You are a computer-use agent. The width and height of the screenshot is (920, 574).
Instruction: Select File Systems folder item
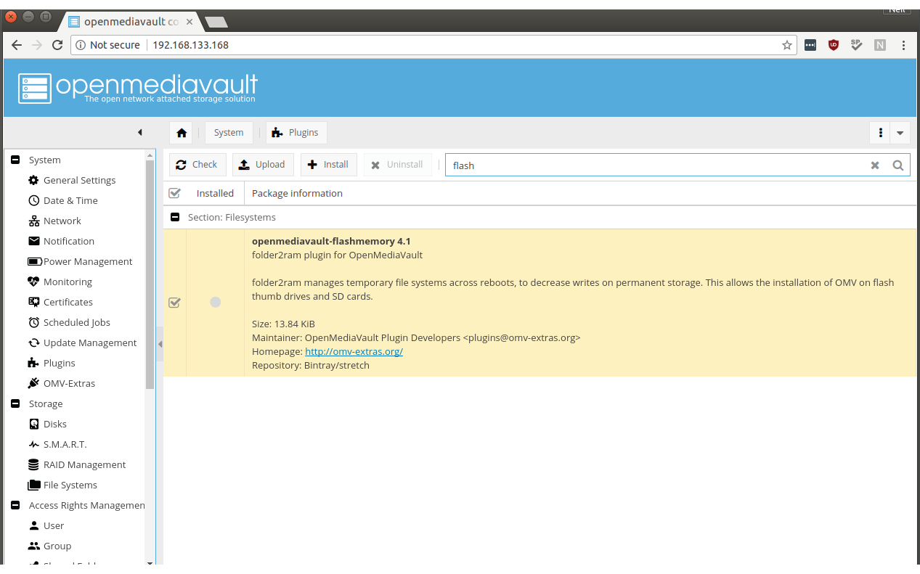[x=70, y=485]
